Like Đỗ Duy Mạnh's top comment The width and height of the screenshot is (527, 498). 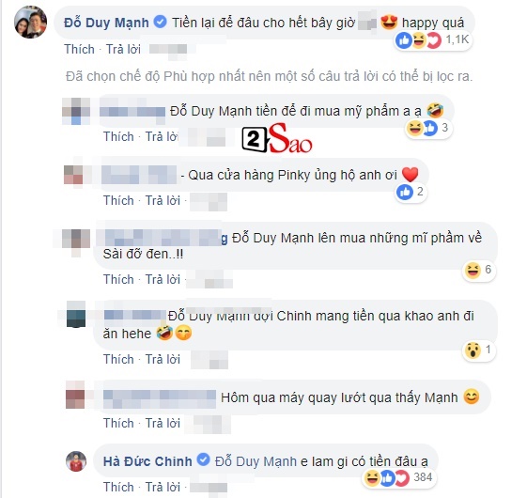coord(79,49)
